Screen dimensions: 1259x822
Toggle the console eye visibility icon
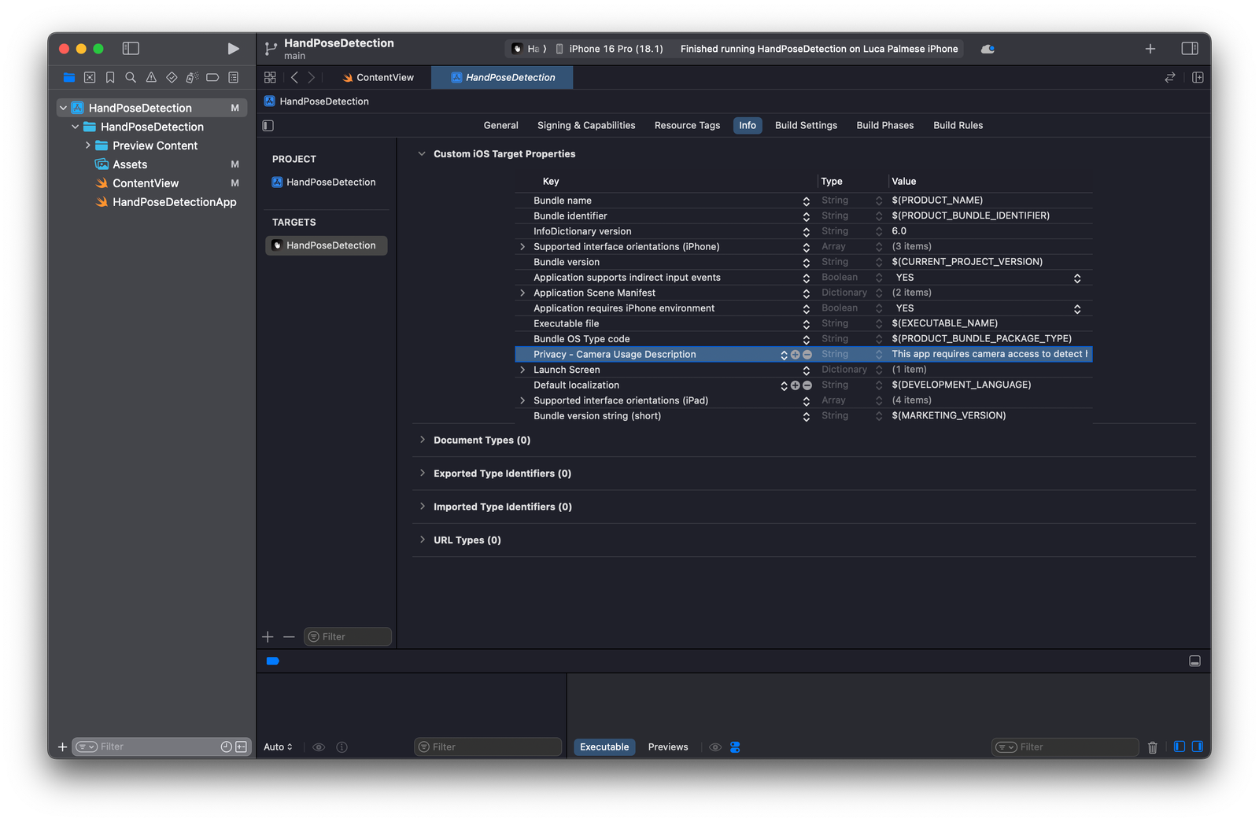click(714, 747)
